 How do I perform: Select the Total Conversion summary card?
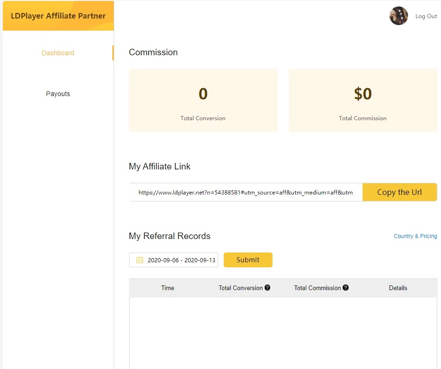pyautogui.click(x=203, y=100)
